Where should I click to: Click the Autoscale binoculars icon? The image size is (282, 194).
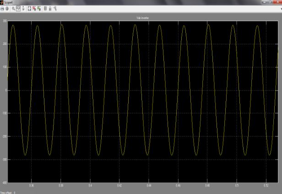coord(29,9)
